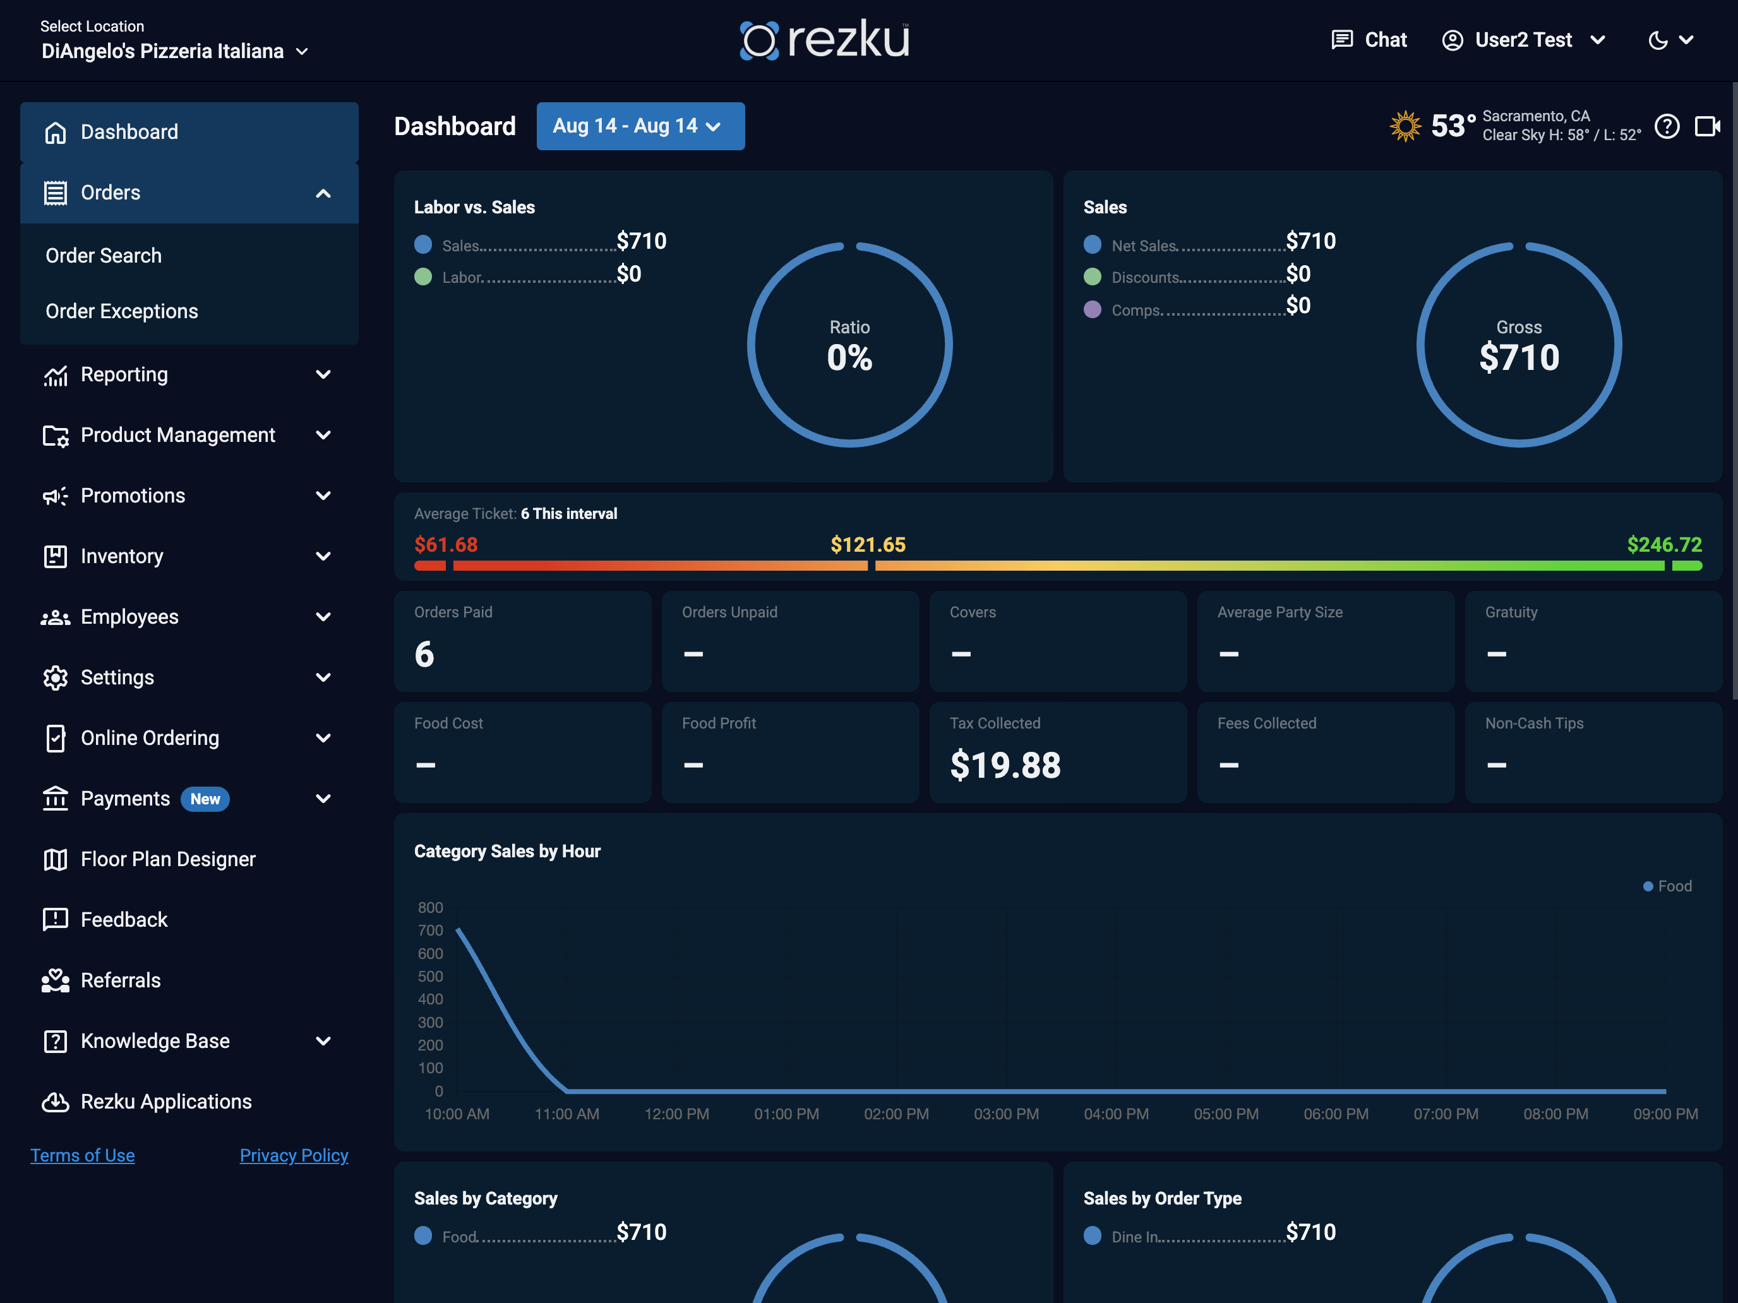Click the user account avatar icon
Screen dimensions: 1738x1303
click(x=1453, y=39)
